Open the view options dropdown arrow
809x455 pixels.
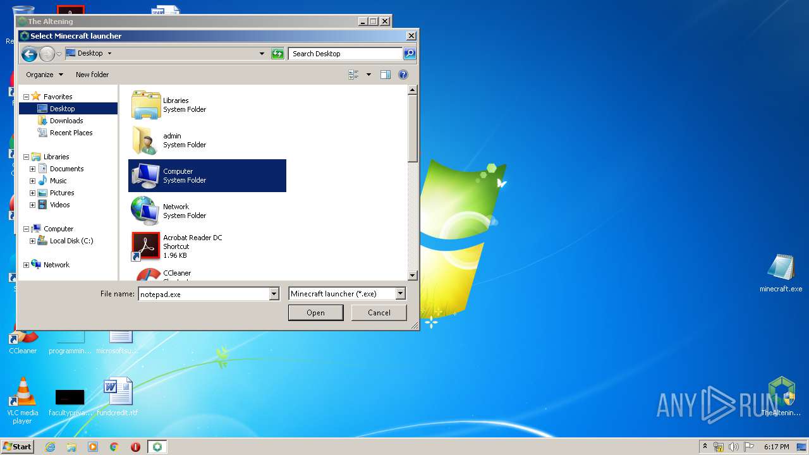pyautogui.click(x=368, y=75)
